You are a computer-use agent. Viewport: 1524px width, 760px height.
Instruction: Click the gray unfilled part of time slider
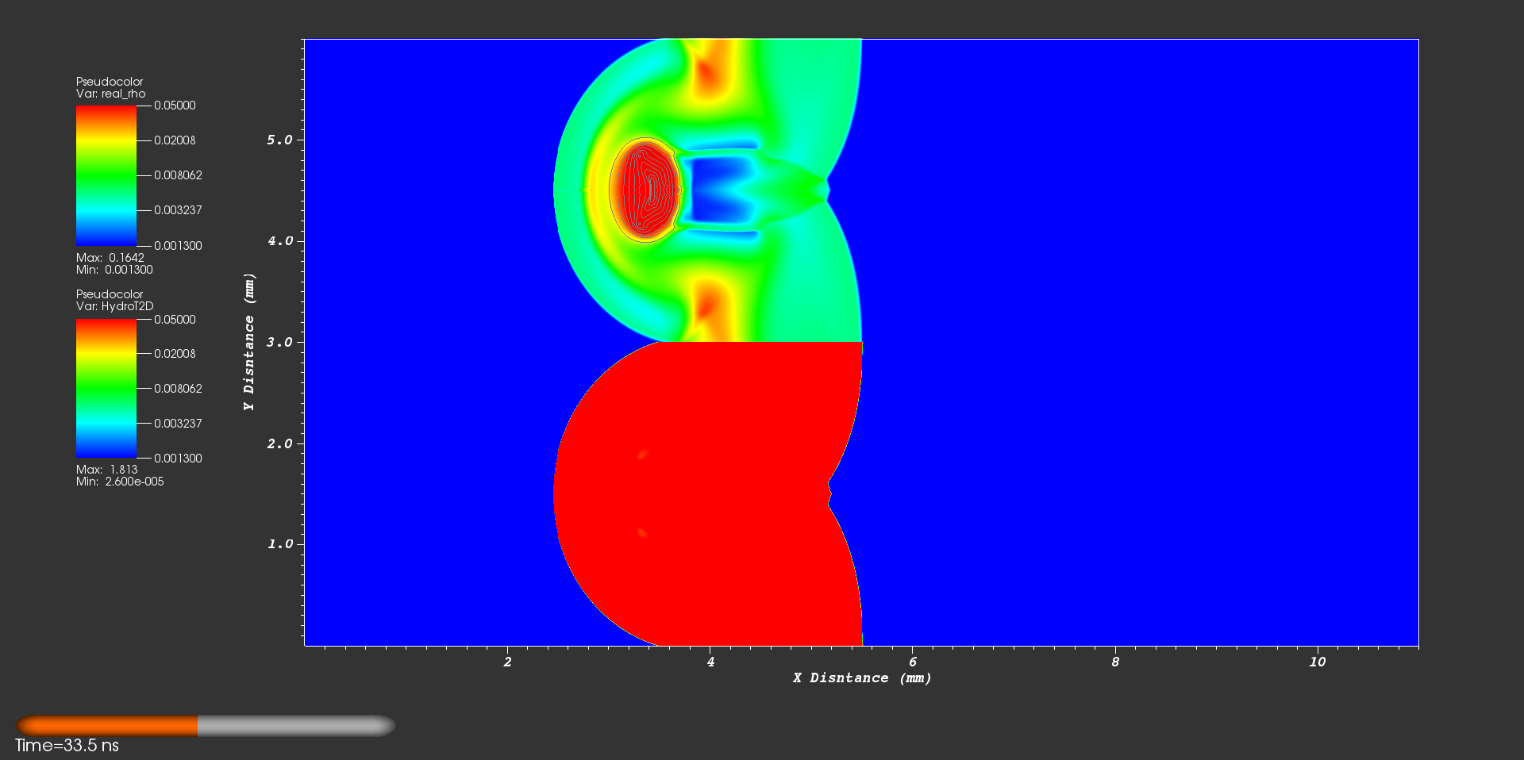click(295, 725)
